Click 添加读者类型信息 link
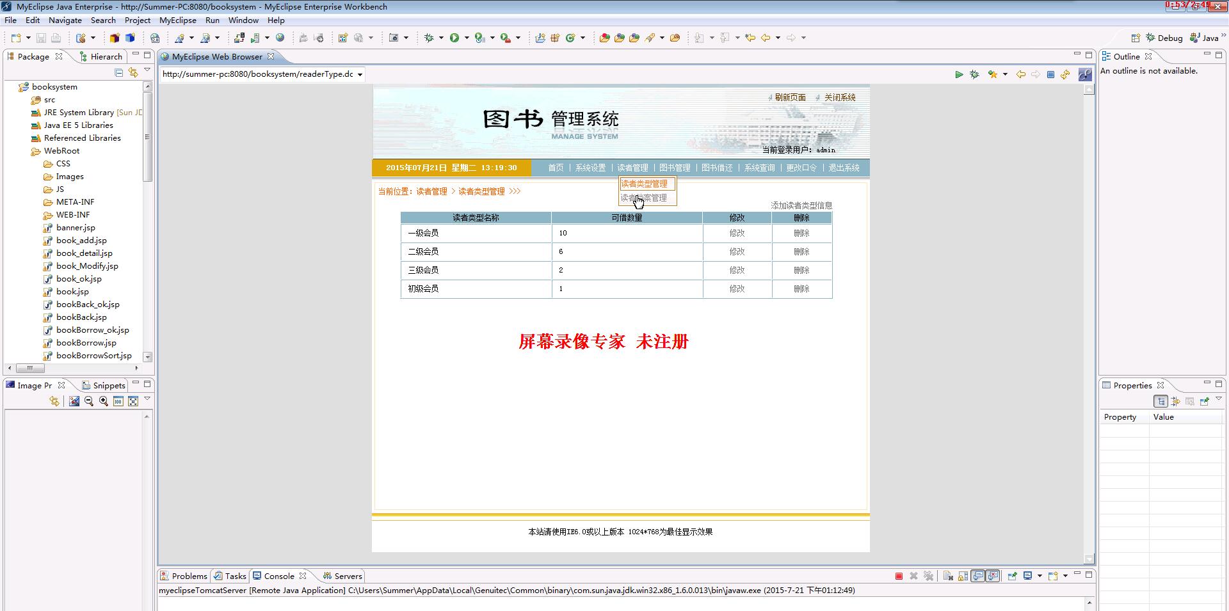Viewport: 1229px width, 611px height. [801, 205]
